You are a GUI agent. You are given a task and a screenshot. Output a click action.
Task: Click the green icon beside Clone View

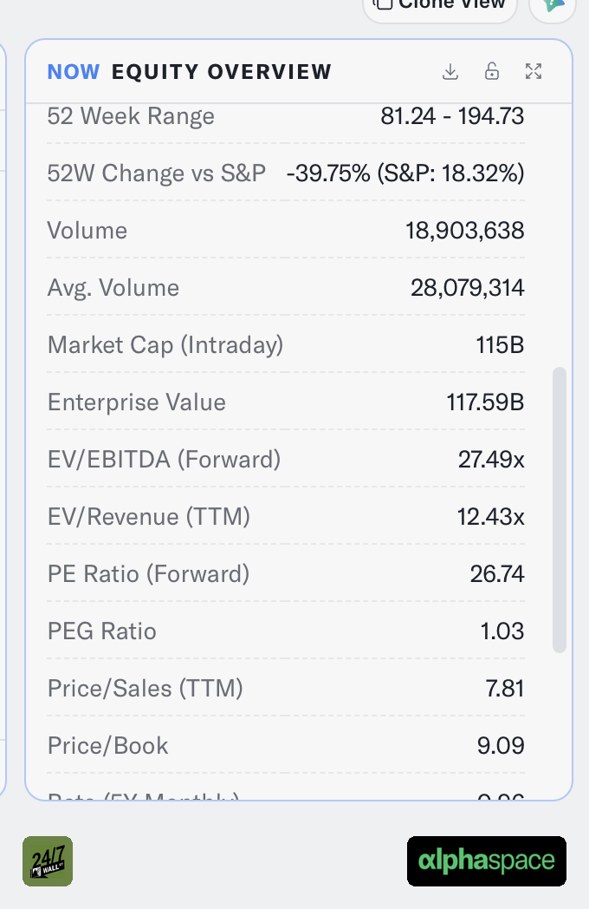[x=553, y=6]
